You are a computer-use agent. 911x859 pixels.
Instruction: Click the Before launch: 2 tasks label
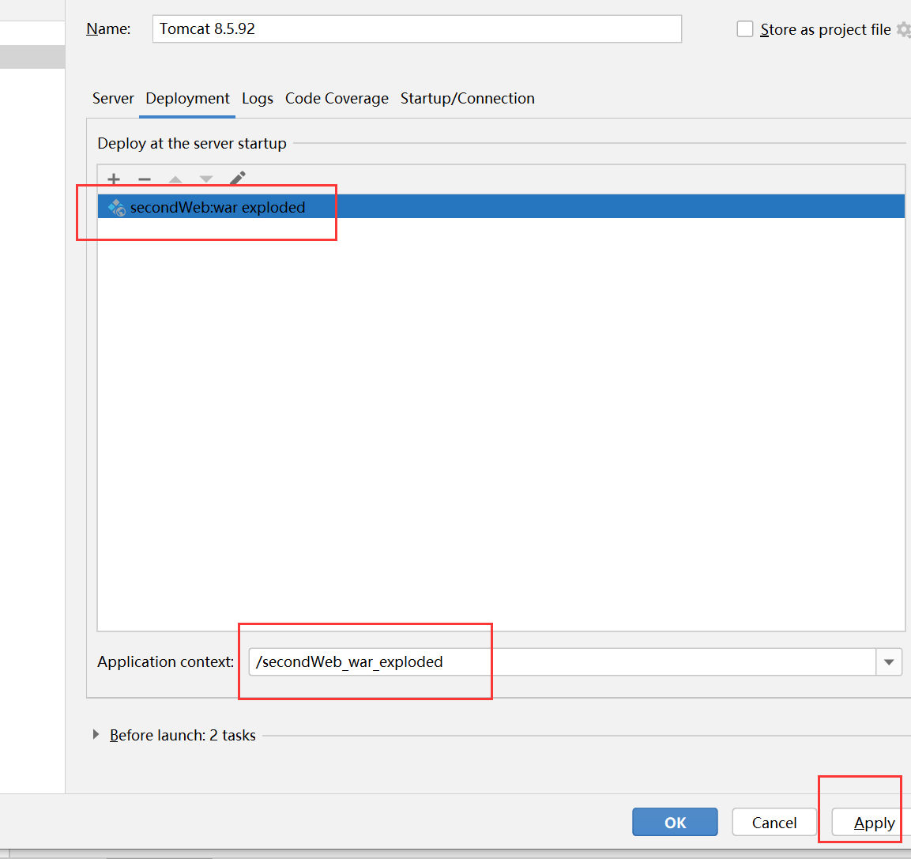point(183,735)
